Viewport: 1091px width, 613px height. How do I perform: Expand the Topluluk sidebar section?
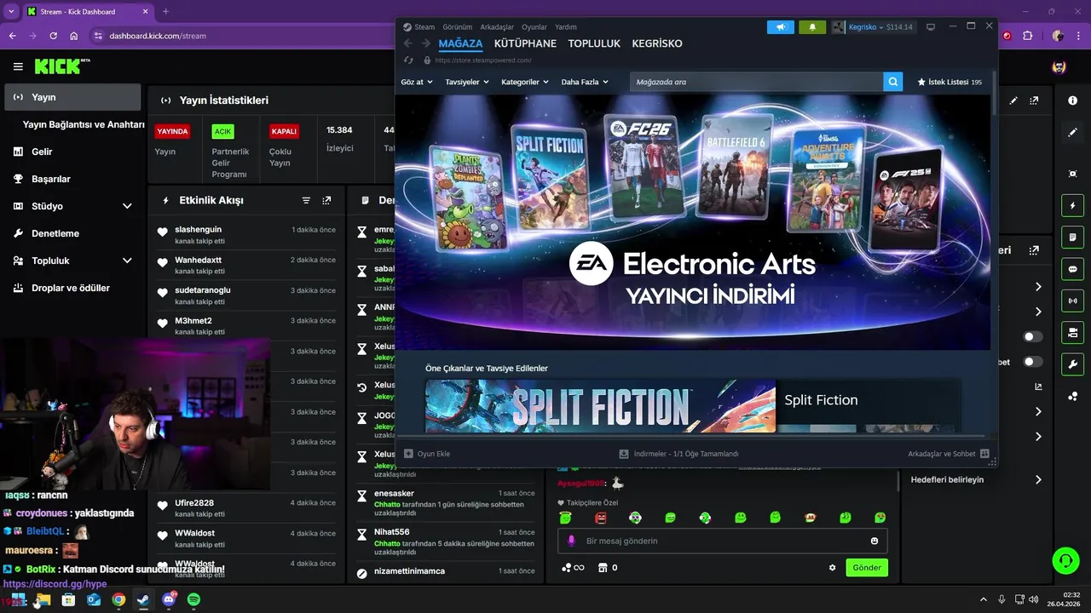pos(127,261)
